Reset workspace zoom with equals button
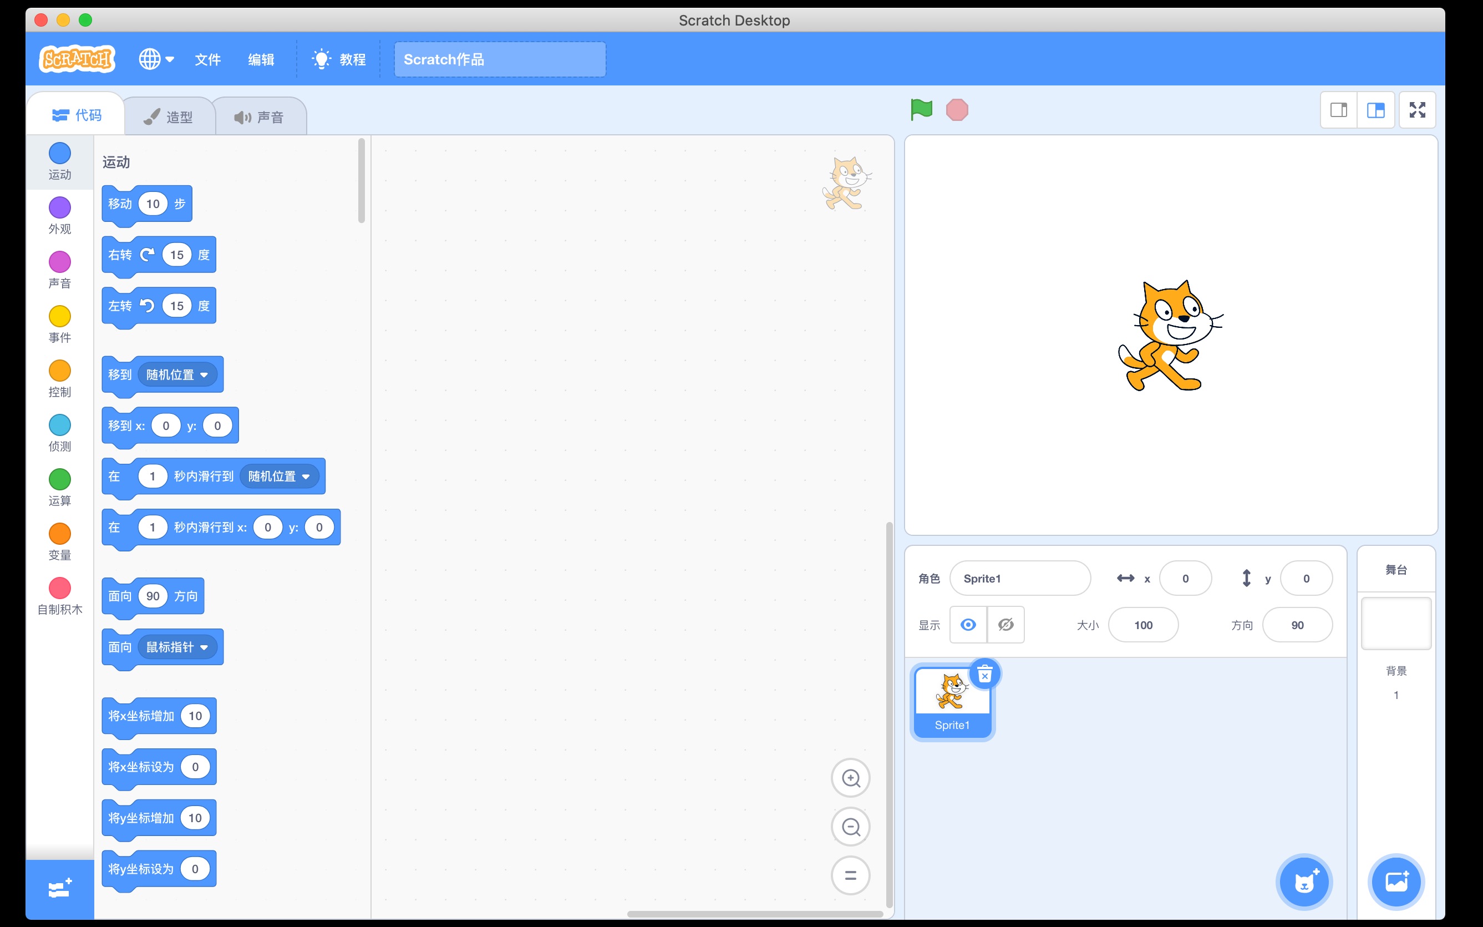Image resolution: width=1483 pixels, height=927 pixels. tap(850, 875)
